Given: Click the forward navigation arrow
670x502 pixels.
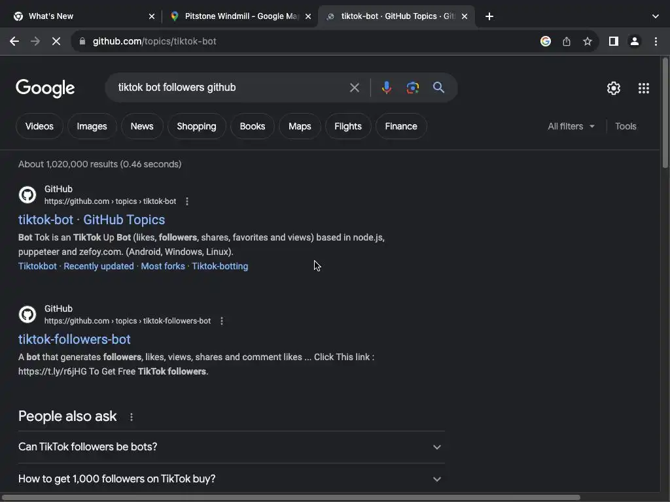Looking at the screenshot, I should [x=35, y=41].
